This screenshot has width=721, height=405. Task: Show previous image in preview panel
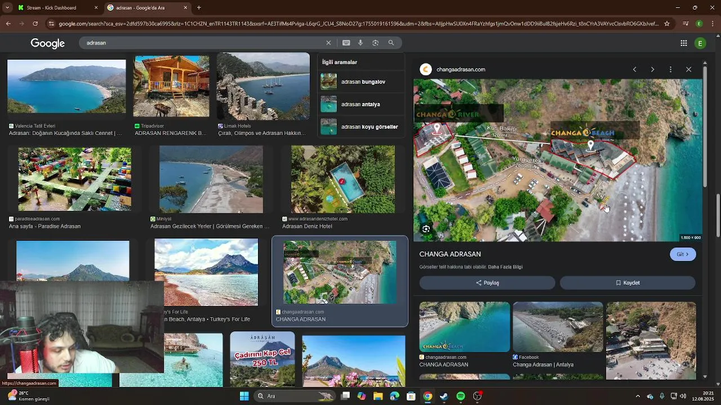(634, 69)
